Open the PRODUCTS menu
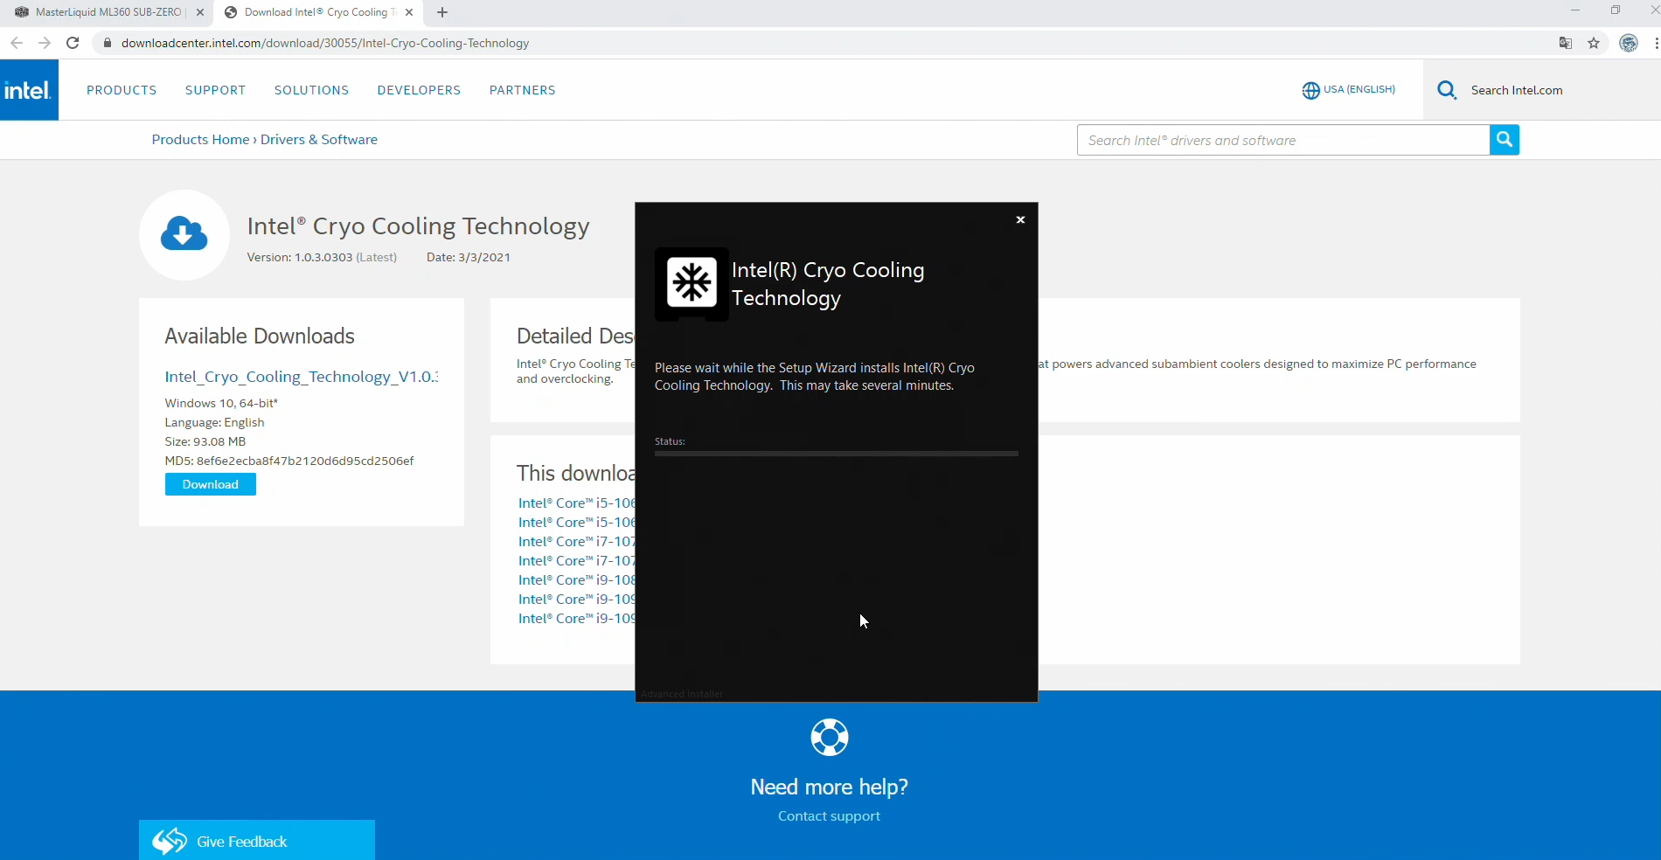 [122, 90]
